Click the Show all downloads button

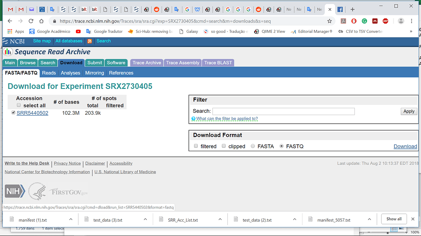click(394, 219)
